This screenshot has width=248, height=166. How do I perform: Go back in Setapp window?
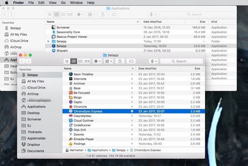click(x=22, y=61)
